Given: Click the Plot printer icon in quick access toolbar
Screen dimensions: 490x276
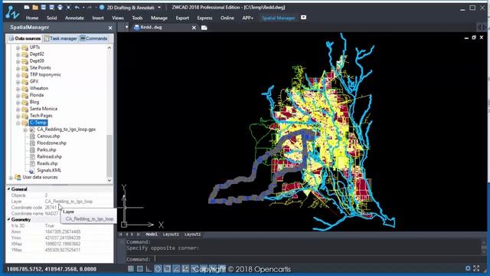Looking at the screenshot, I should pos(60,7).
